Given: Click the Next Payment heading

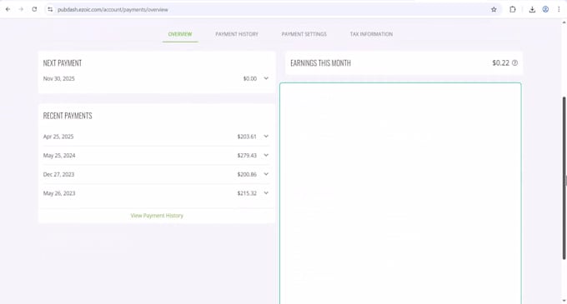Looking at the screenshot, I should (x=63, y=62).
